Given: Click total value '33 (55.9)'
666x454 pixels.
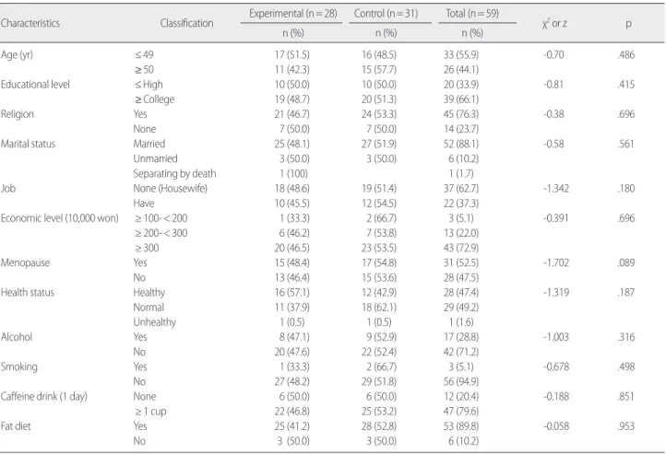Looking at the screenshot, I should pos(461,54).
